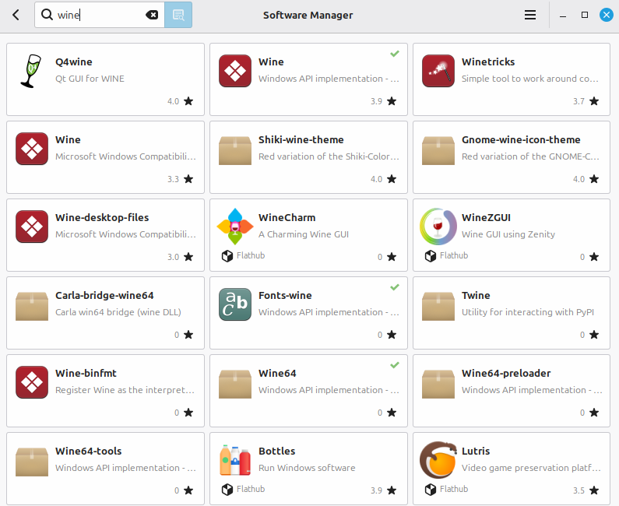The width and height of the screenshot is (619, 506).
Task: Click the installed Wine app's red diamond icon
Action: coord(235,71)
